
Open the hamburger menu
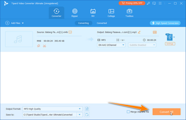(x=160, y=3)
